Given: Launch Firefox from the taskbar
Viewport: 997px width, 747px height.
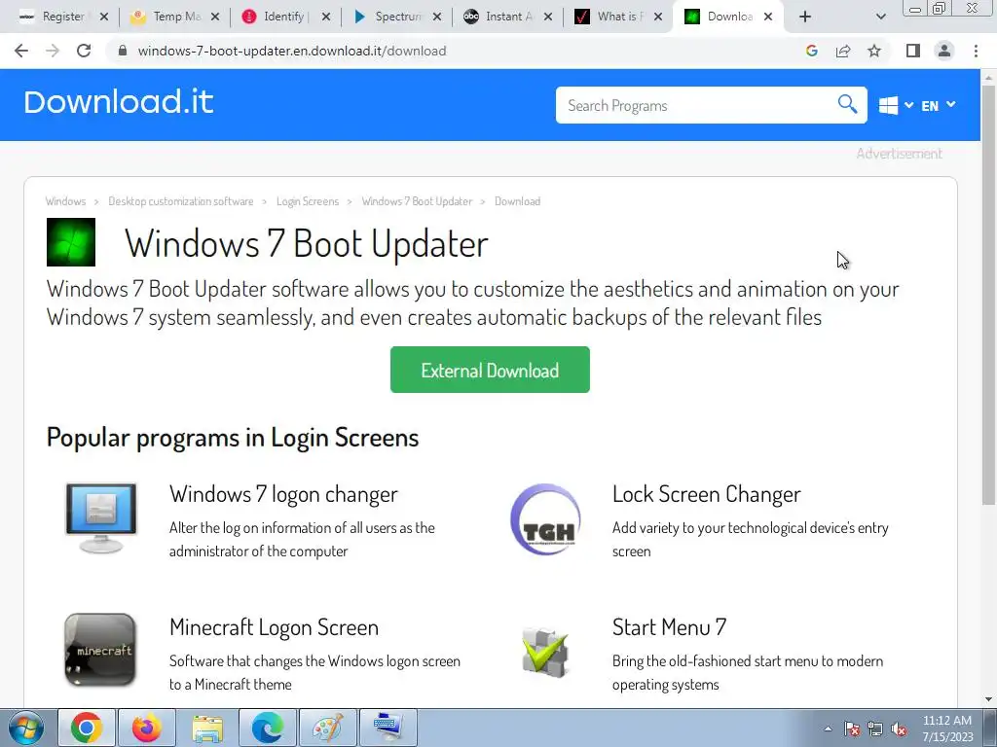Looking at the screenshot, I should 147,728.
